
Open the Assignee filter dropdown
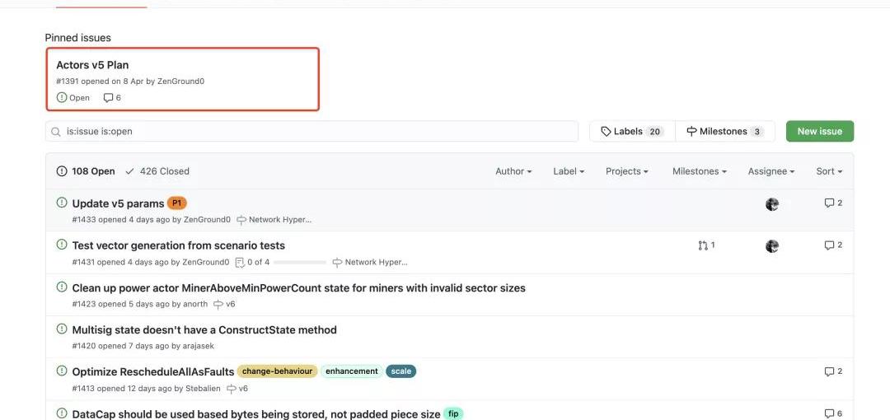pos(771,171)
